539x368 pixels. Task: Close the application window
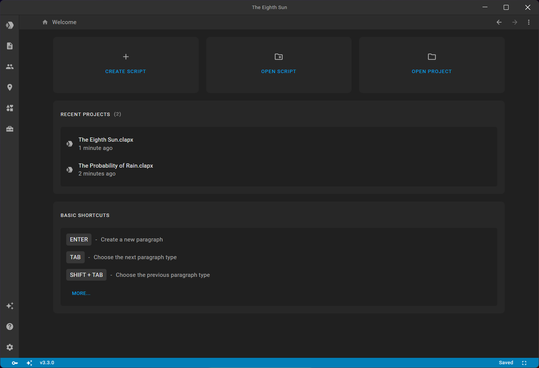(528, 8)
